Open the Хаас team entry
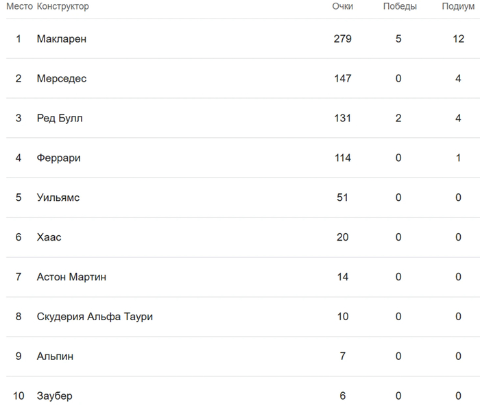480x410 pixels. pos(49,238)
